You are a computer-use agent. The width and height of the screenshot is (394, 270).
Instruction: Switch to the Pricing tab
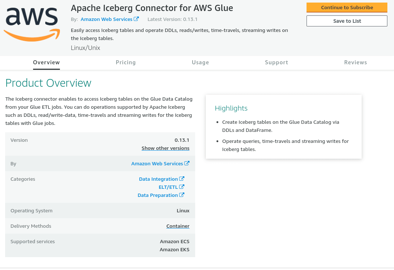(x=126, y=62)
